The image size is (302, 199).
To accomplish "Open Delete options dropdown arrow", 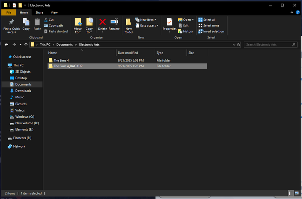I will coord(102,32).
